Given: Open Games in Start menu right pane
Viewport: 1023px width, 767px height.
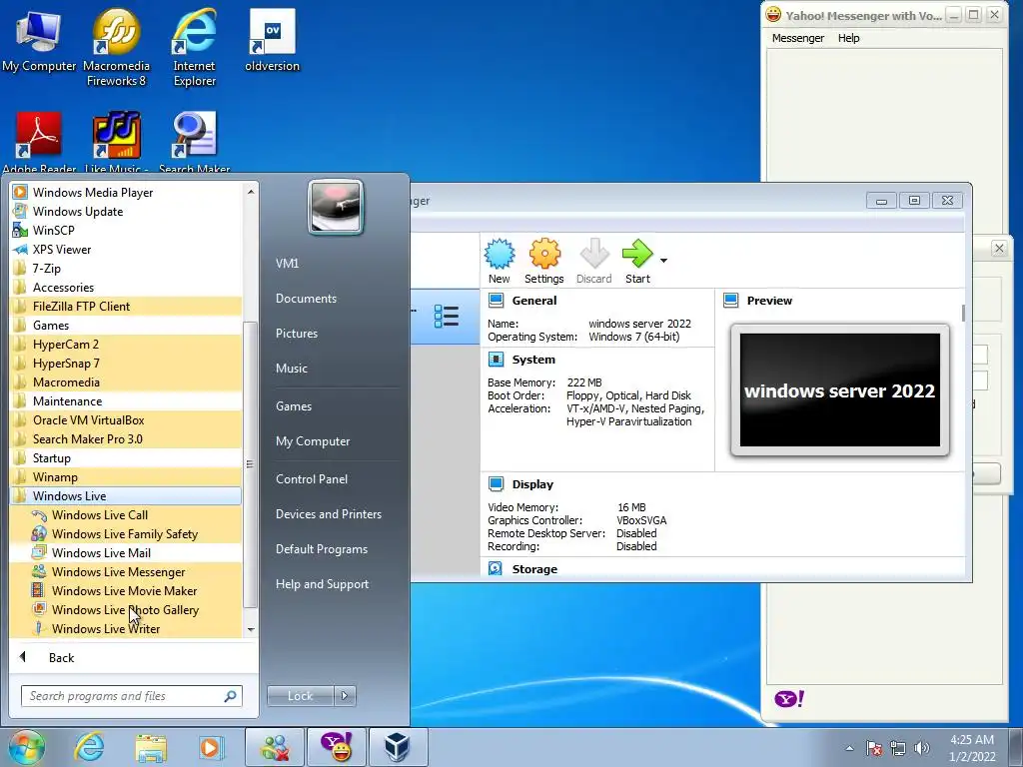Looking at the screenshot, I should pos(294,406).
